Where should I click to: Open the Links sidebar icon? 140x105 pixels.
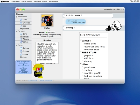click(21, 20)
